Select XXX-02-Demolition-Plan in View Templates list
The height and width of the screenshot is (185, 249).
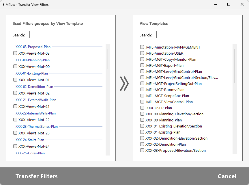click(142, 144)
